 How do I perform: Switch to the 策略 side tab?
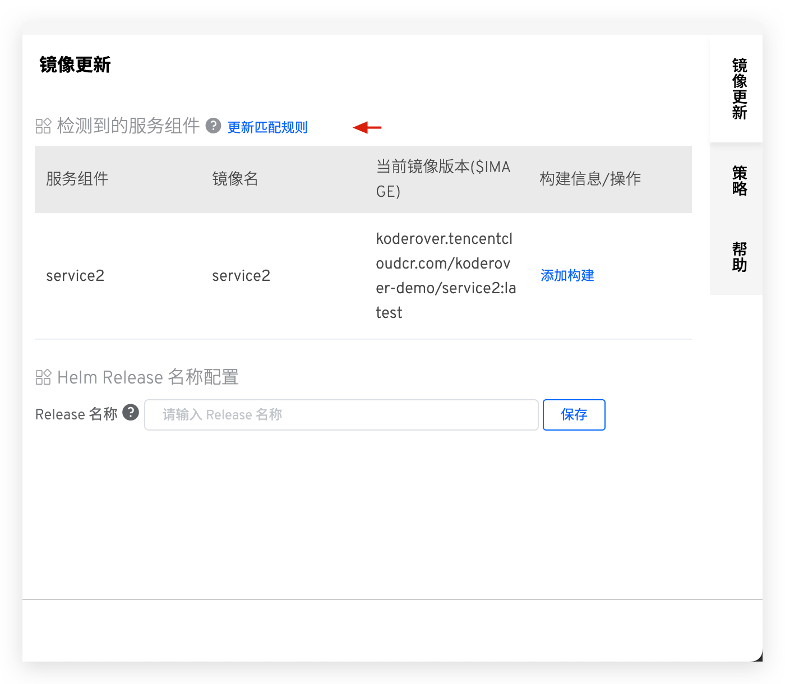click(x=739, y=181)
